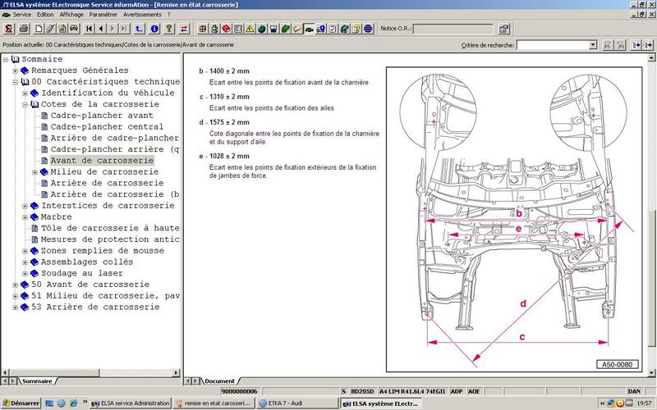Select Cadre-plancher avant in tree
The width and height of the screenshot is (657, 410).
click(x=102, y=116)
